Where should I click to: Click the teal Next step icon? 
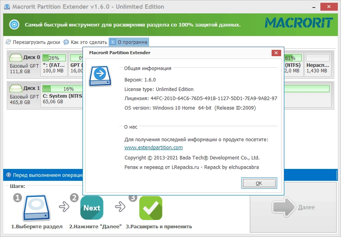tap(92, 208)
